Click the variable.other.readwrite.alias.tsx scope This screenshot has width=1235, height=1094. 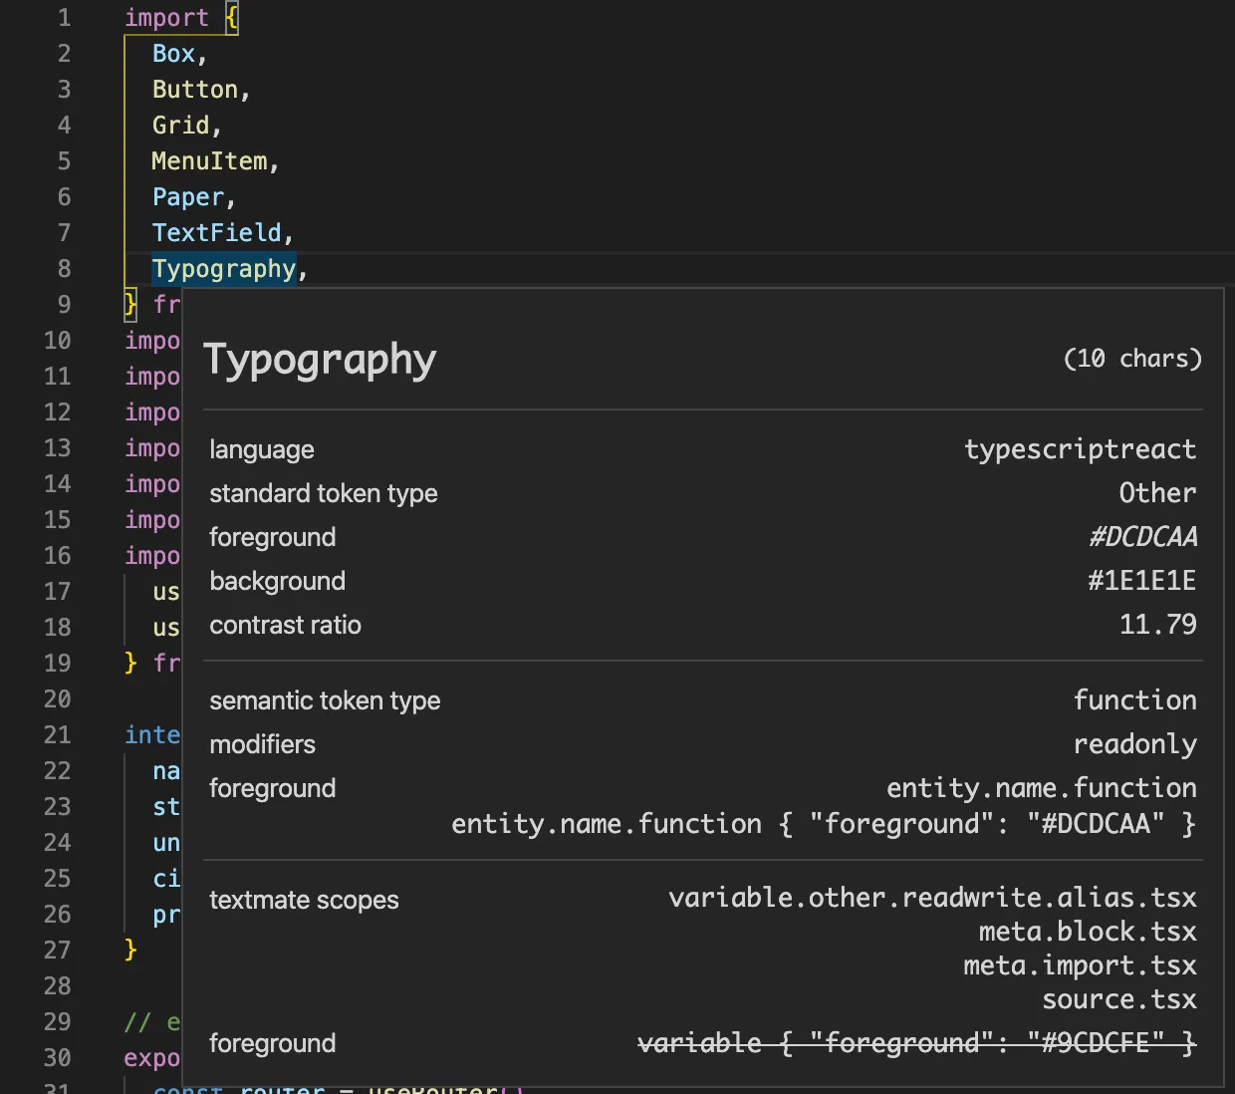[932, 898]
